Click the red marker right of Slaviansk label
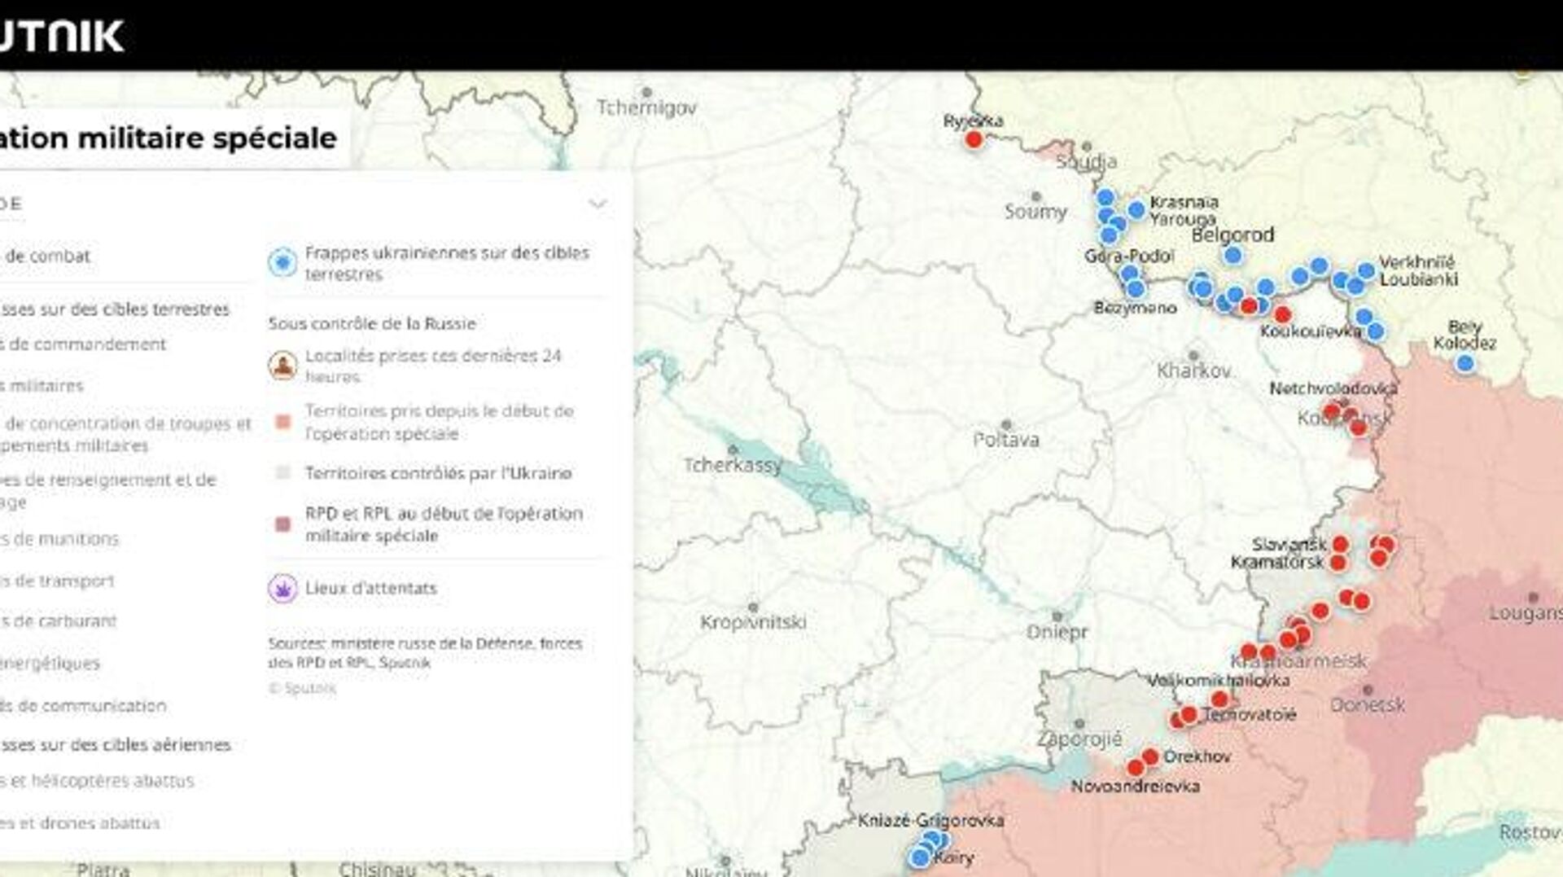Viewport: 1563px width, 877px height. pos(1340,544)
